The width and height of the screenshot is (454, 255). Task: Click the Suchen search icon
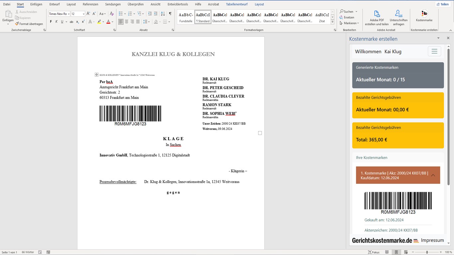coord(342,12)
